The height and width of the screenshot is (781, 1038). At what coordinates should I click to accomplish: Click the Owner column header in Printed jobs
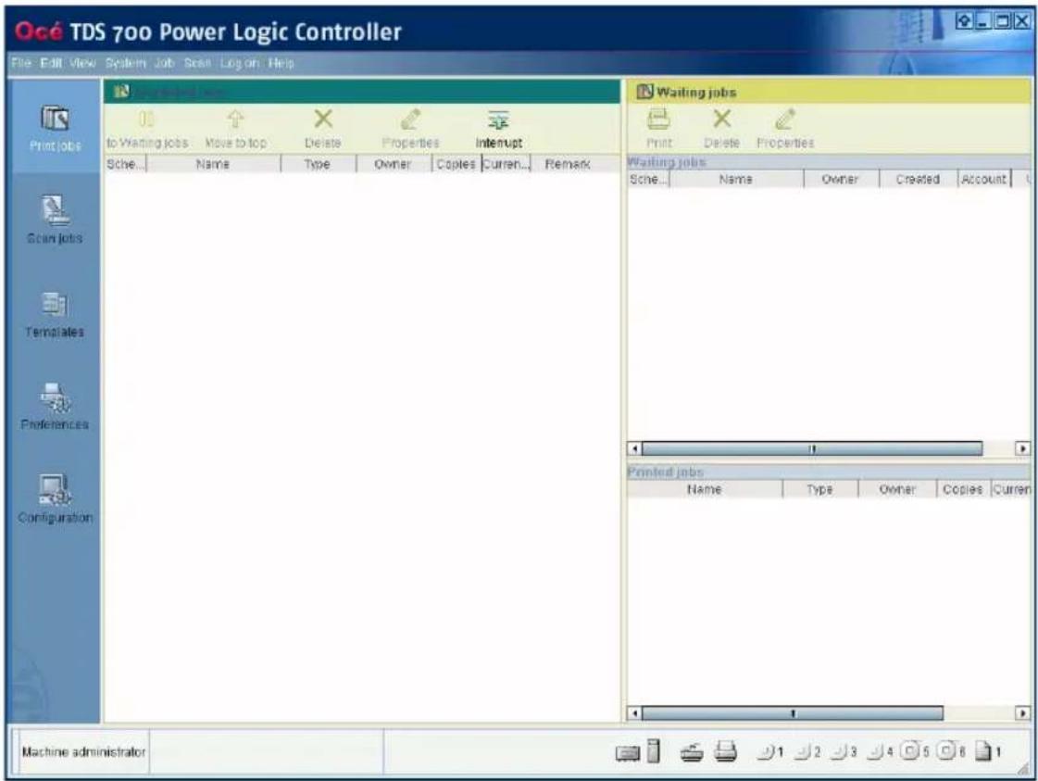click(x=897, y=489)
